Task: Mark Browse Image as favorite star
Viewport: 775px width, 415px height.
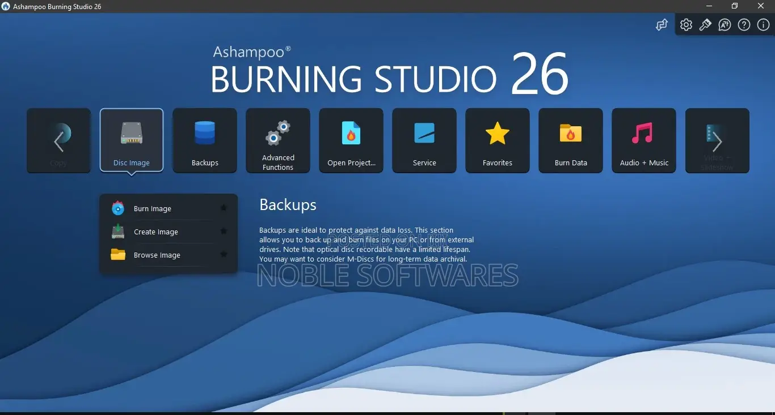Action: [224, 255]
